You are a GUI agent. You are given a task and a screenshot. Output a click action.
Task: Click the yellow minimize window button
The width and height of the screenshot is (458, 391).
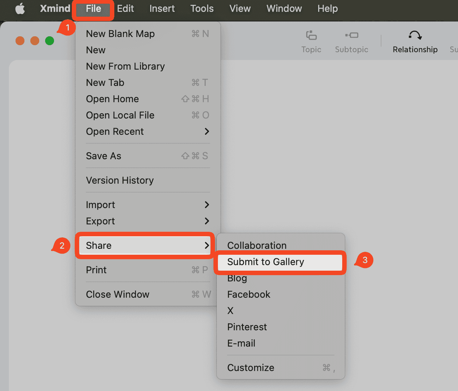pos(35,41)
